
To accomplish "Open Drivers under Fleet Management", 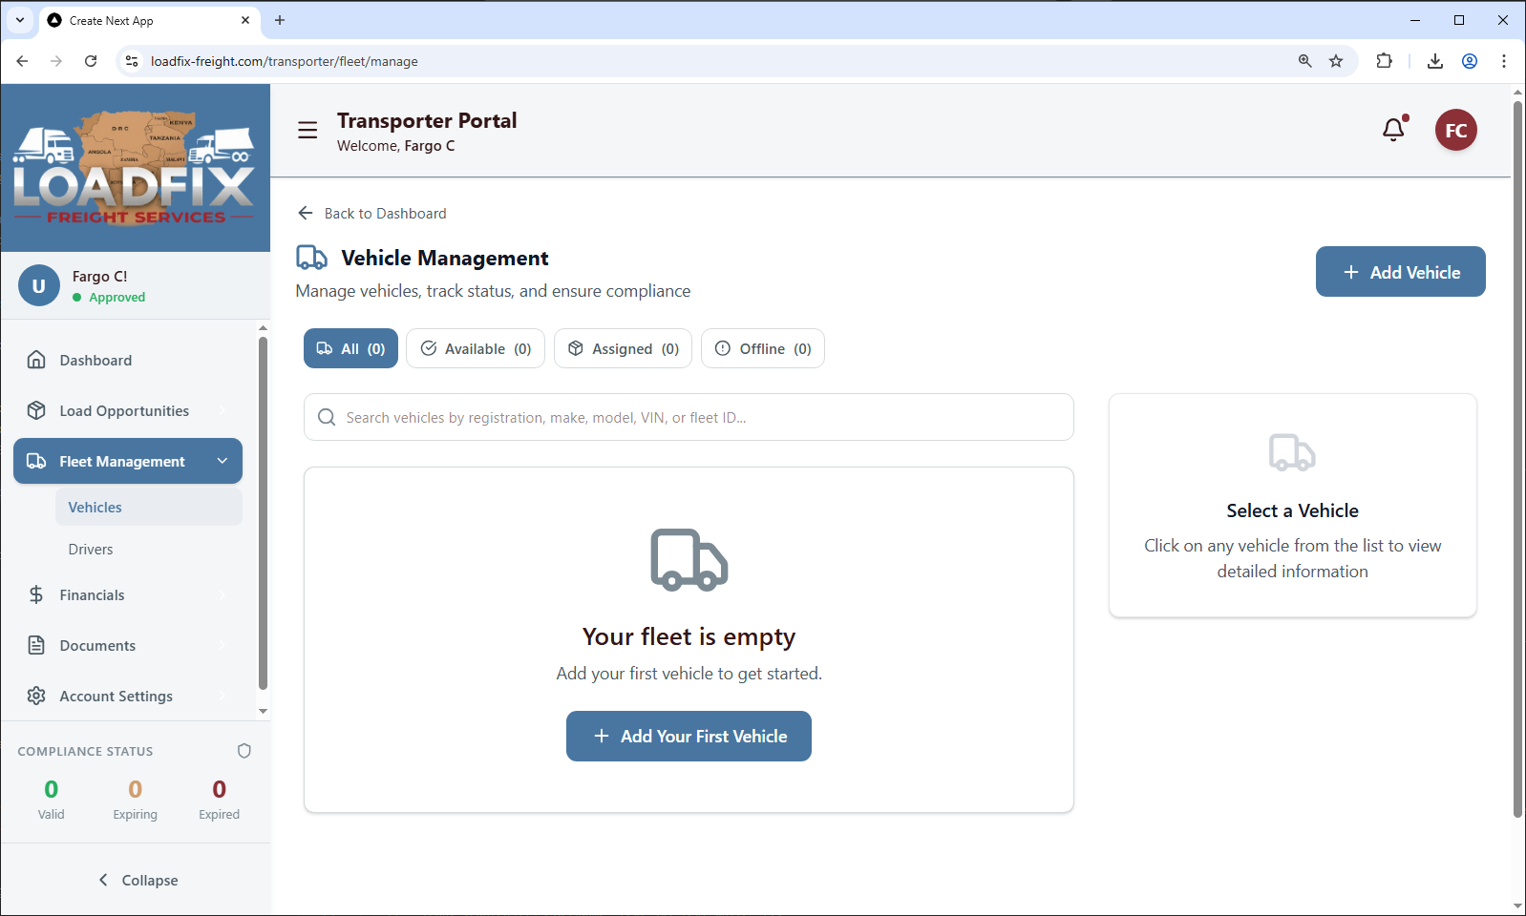I will pos(91,550).
